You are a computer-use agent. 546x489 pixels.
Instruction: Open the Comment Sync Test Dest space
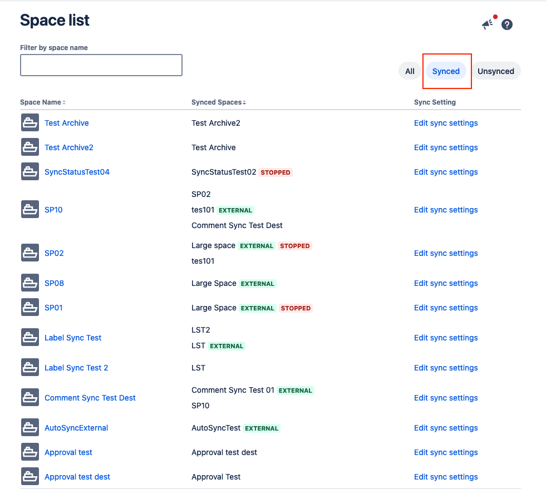pos(90,398)
